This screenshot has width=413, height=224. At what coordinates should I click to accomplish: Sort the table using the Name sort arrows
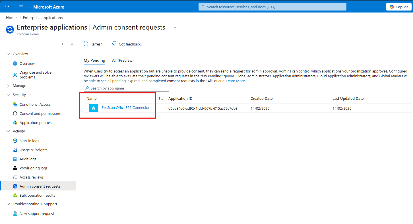coord(161,99)
